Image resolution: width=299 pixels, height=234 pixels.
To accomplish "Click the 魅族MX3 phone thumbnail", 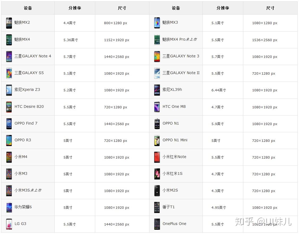I will pyautogui.click(x=157, y=23).
